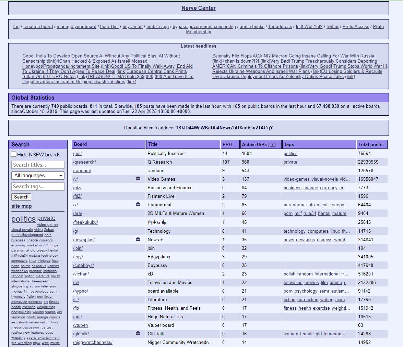Open the faq link

tap(16, 26)
